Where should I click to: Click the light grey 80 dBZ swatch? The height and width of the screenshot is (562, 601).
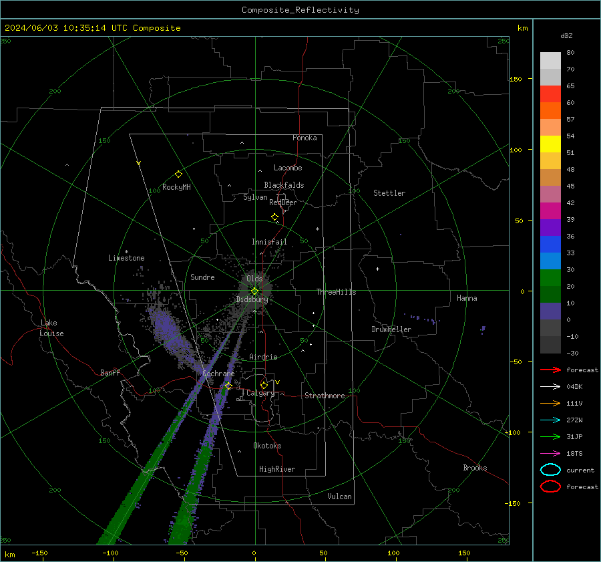(550, 60)
